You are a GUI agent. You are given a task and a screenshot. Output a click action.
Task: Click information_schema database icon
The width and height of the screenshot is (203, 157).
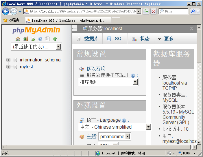click(x=15, y=60)
